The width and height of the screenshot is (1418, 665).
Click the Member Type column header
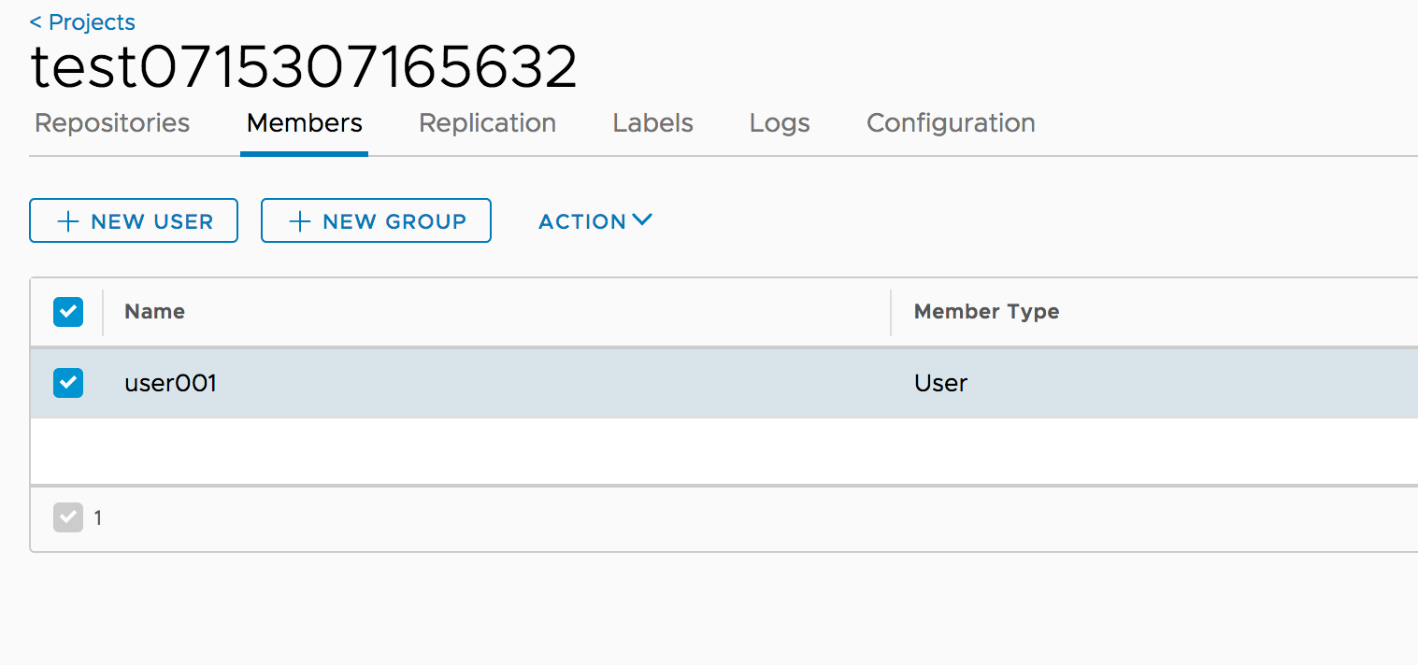[x=986, y=311]
